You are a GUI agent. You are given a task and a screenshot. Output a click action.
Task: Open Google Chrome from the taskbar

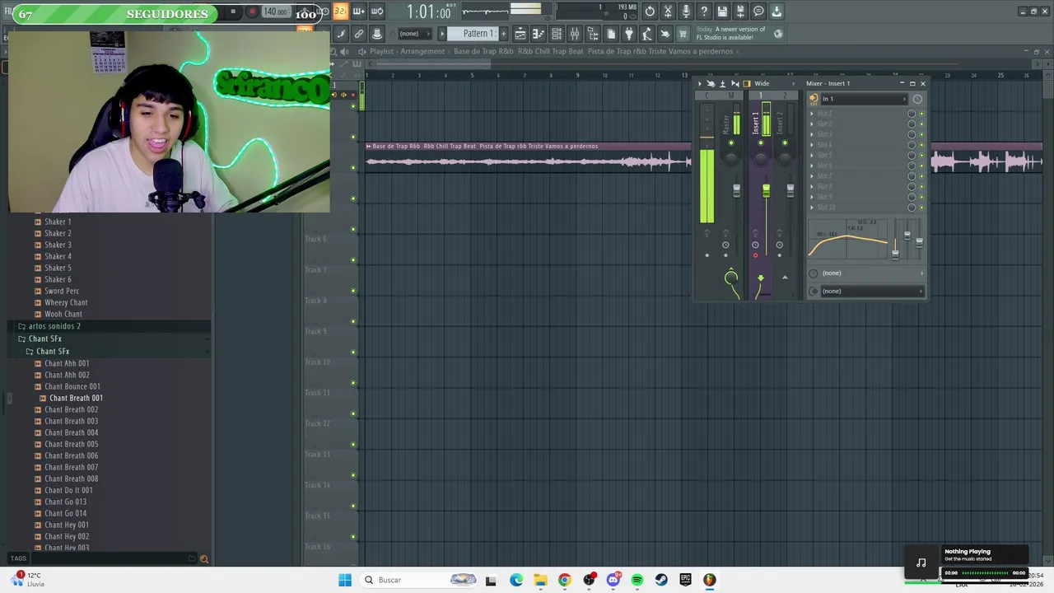coord(564,580)
